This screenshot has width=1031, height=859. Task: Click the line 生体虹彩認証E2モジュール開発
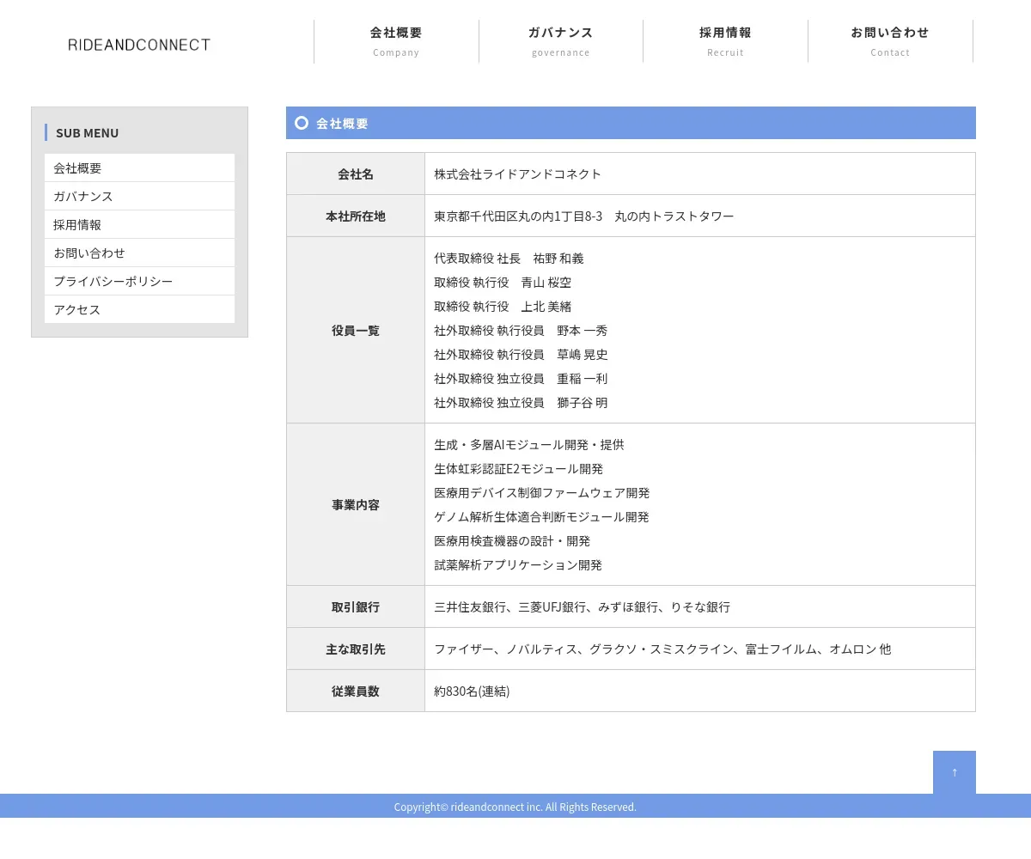pos(519,468)
